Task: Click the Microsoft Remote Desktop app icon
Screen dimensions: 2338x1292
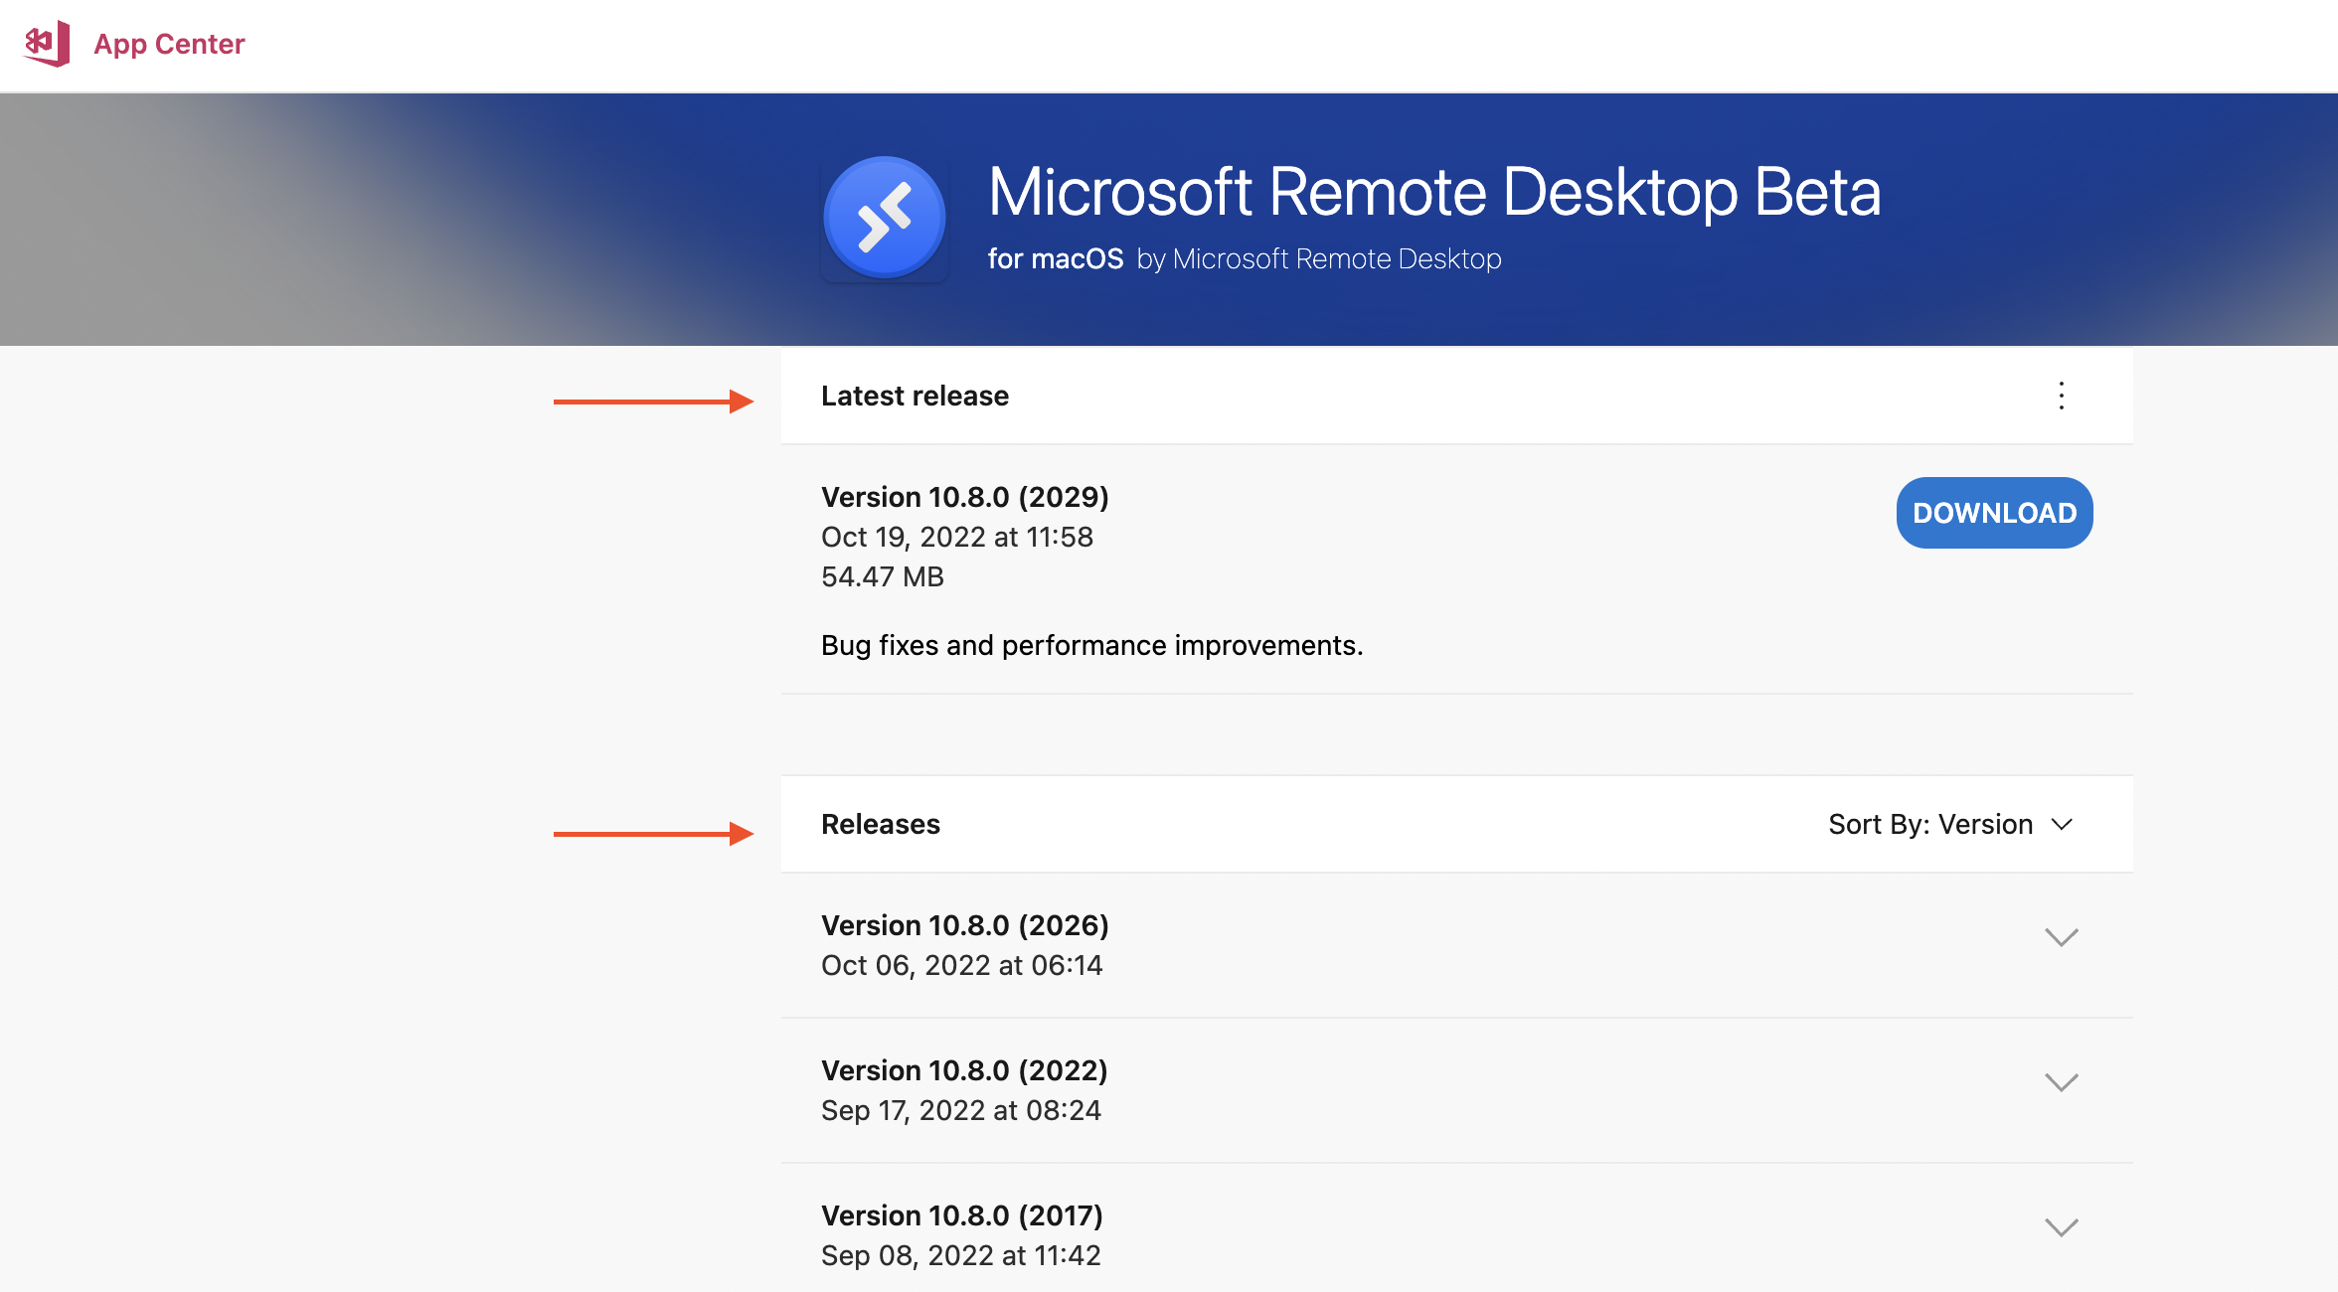Action: [x=884, y=217]
